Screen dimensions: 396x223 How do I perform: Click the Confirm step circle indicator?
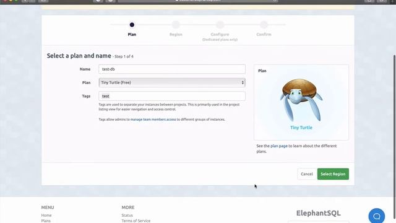[x=264, y=25]
